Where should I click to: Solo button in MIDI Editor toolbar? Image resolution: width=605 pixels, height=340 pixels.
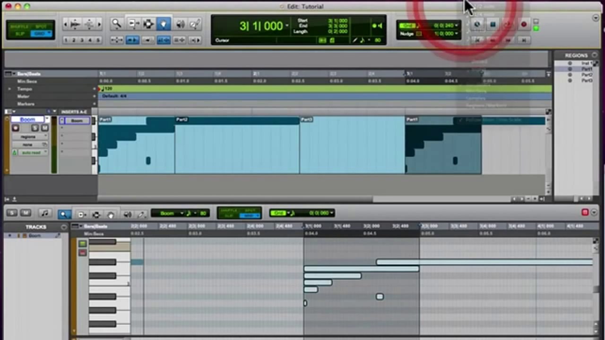click(x=12, y=213)
